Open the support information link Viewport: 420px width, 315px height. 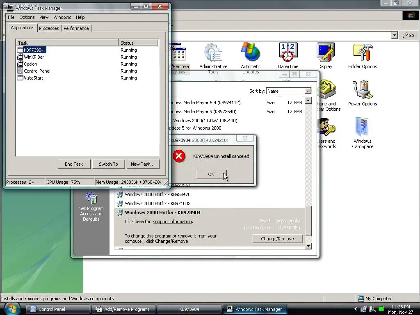pos(173,221)
